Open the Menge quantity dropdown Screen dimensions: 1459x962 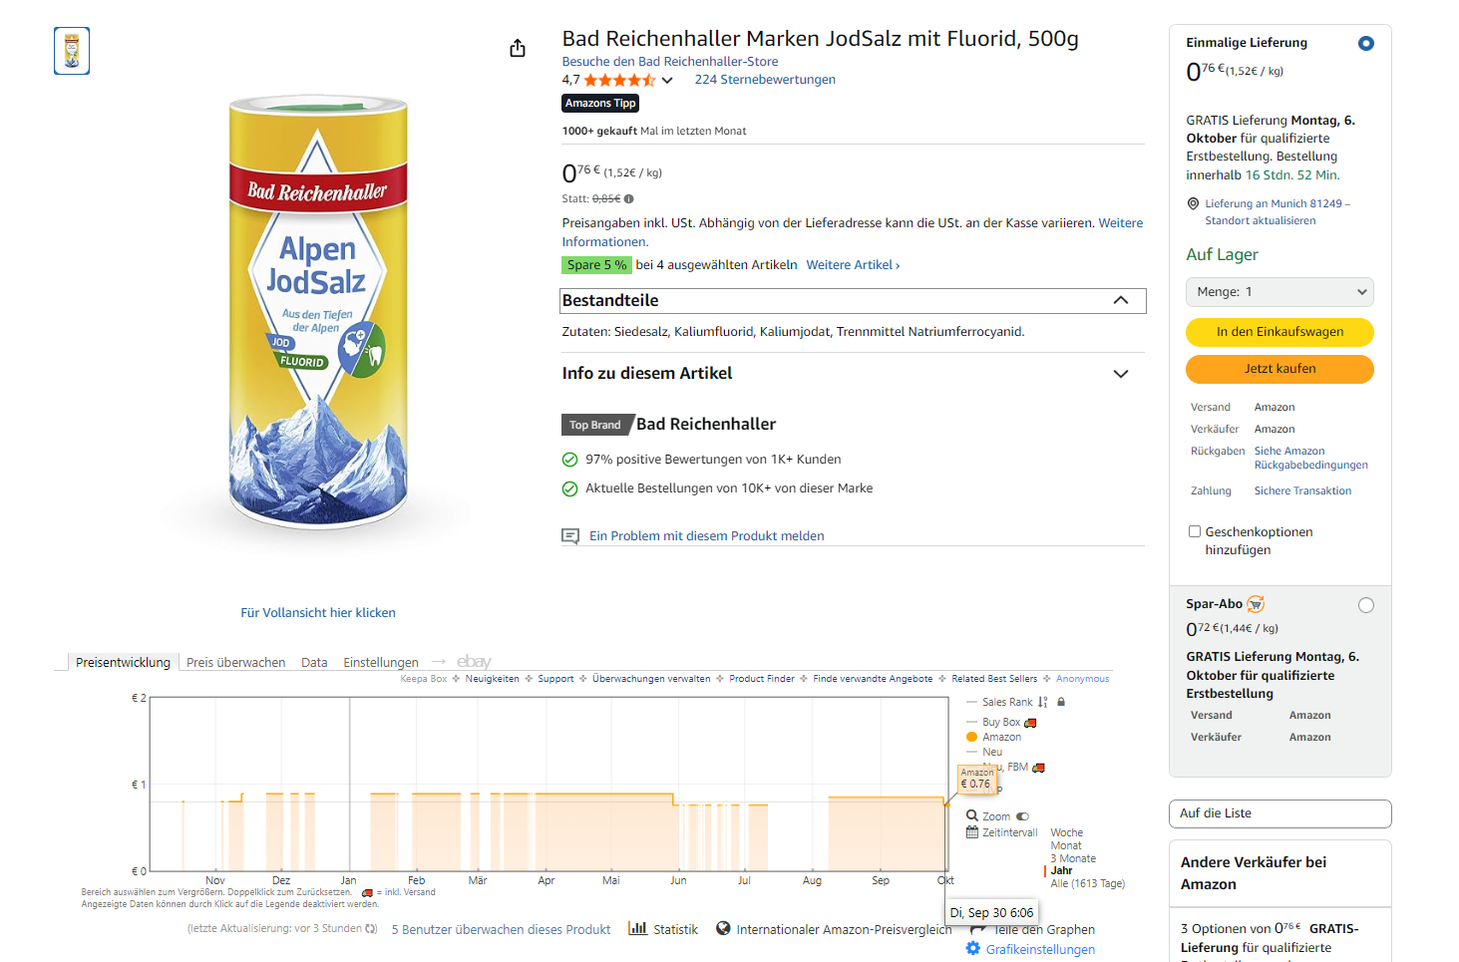pyautogui.click(x=1279, y=292)
